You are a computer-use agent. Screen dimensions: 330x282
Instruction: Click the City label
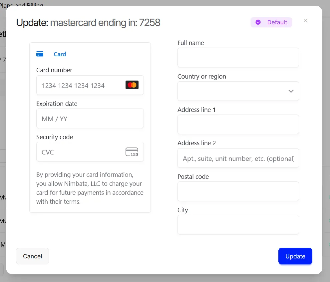183,210
